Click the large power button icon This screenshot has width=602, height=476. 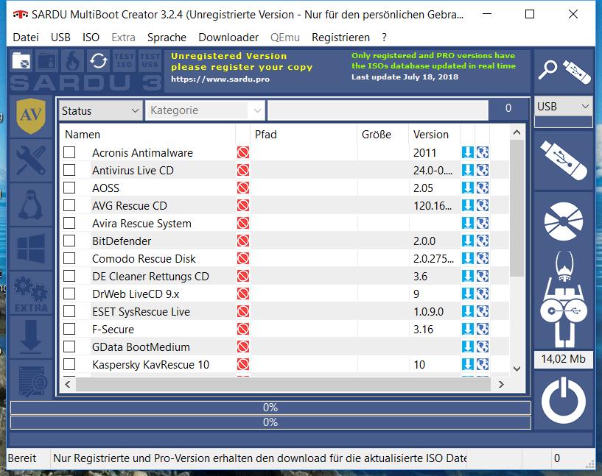[x=563, y=400]
